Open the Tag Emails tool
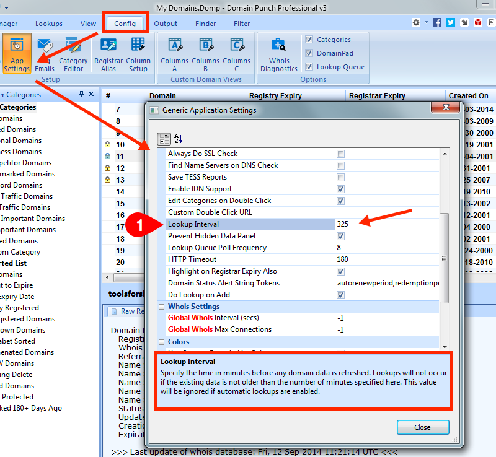This screenshot has height=457, width=496. click(45, 54)
